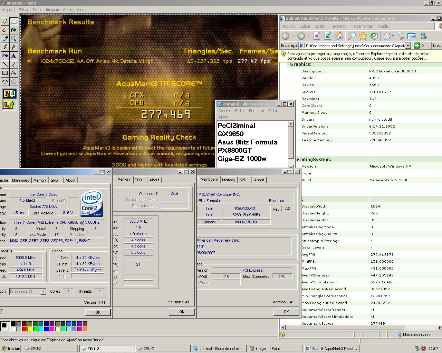Select imagem - Paint taskbar item
The image size is (442, 353).
275,349
